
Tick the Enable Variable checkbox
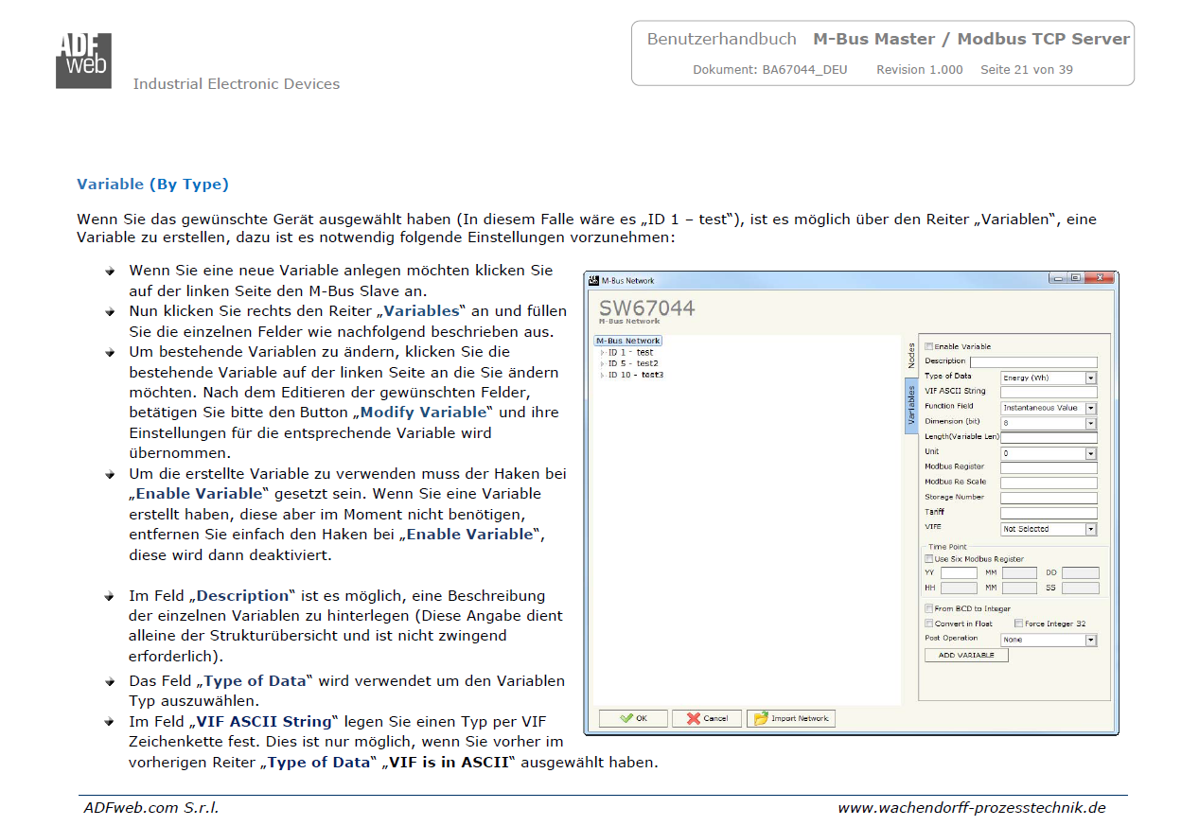coord(928,346)
